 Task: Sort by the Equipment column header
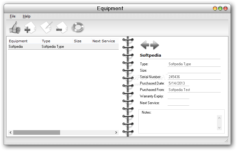pos(24,41)
